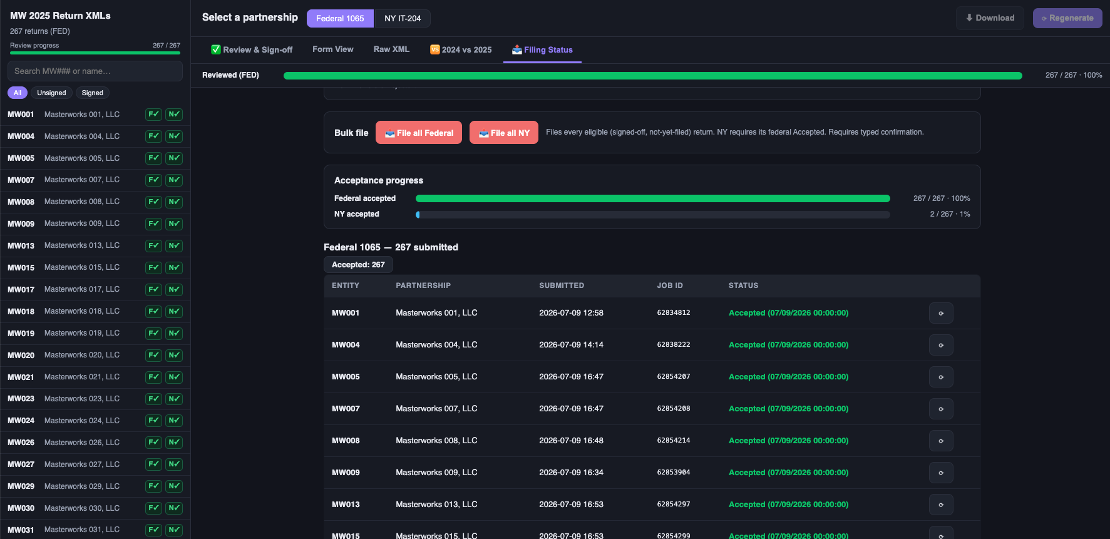Click submitted time 2026-07-09 16:34

[571, 473]
